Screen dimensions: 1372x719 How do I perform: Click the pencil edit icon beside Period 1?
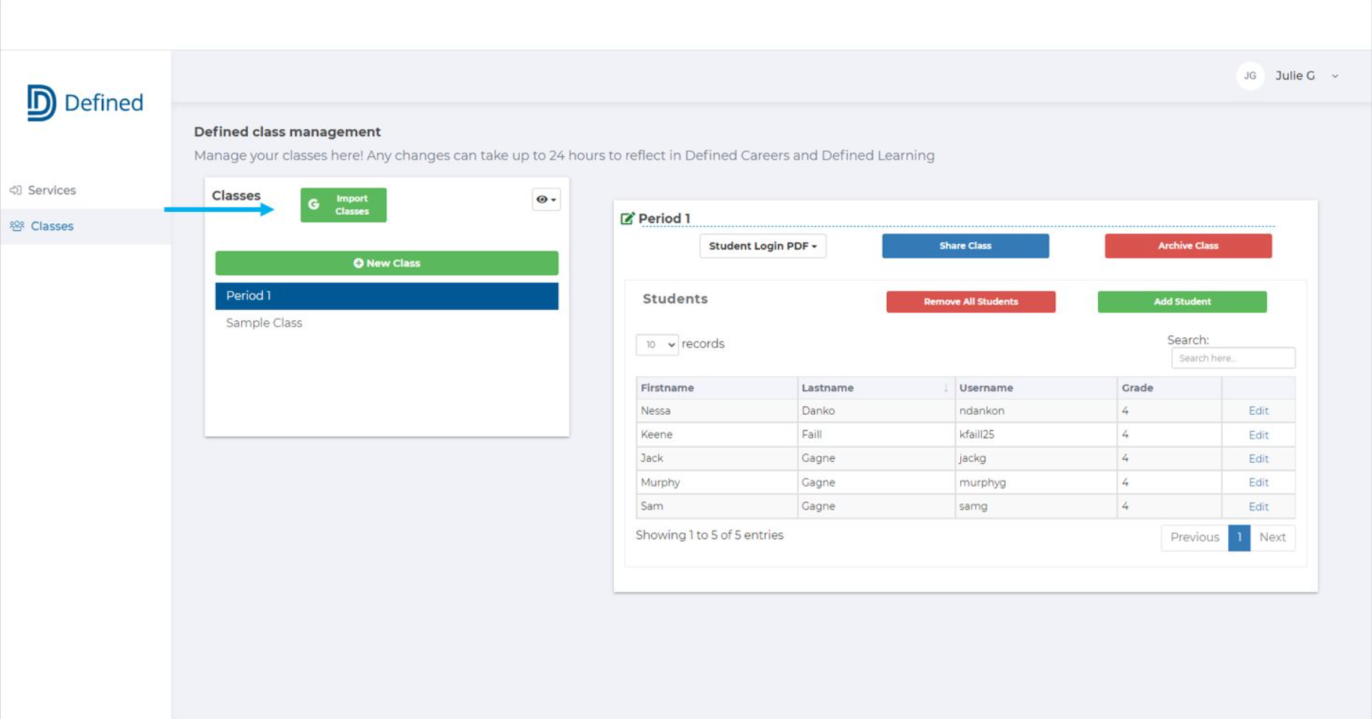pyautogui.click(x=628, y=219)
